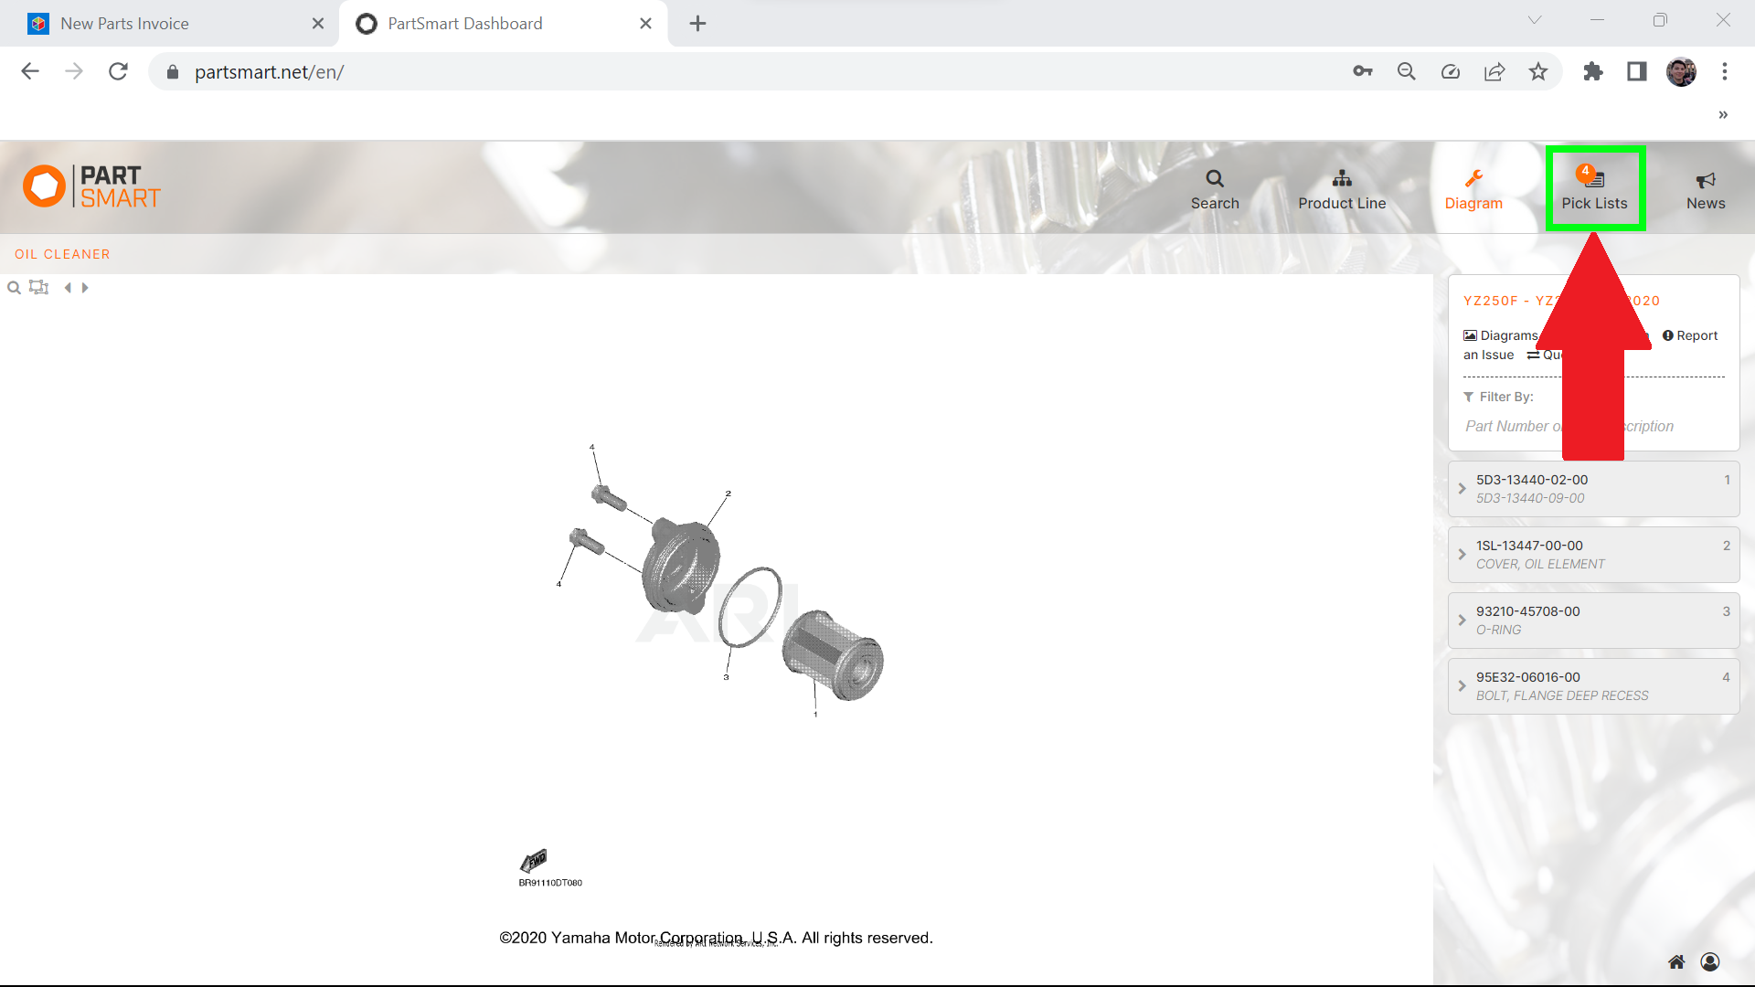Open the Product Line section
Image resolution: width=1755 pixels, height=987 pixels.
point(1341,189)
